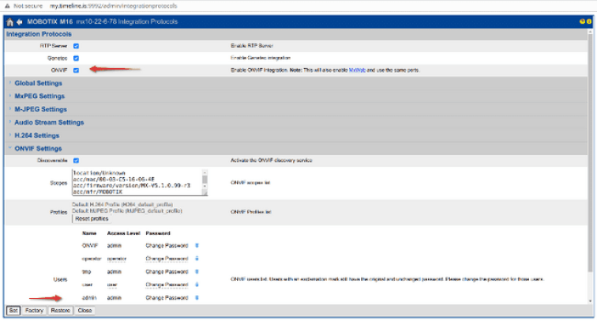597x321 pixels.
Task: Expand the MxPEG Settings section
Action: tap(39, 96)
